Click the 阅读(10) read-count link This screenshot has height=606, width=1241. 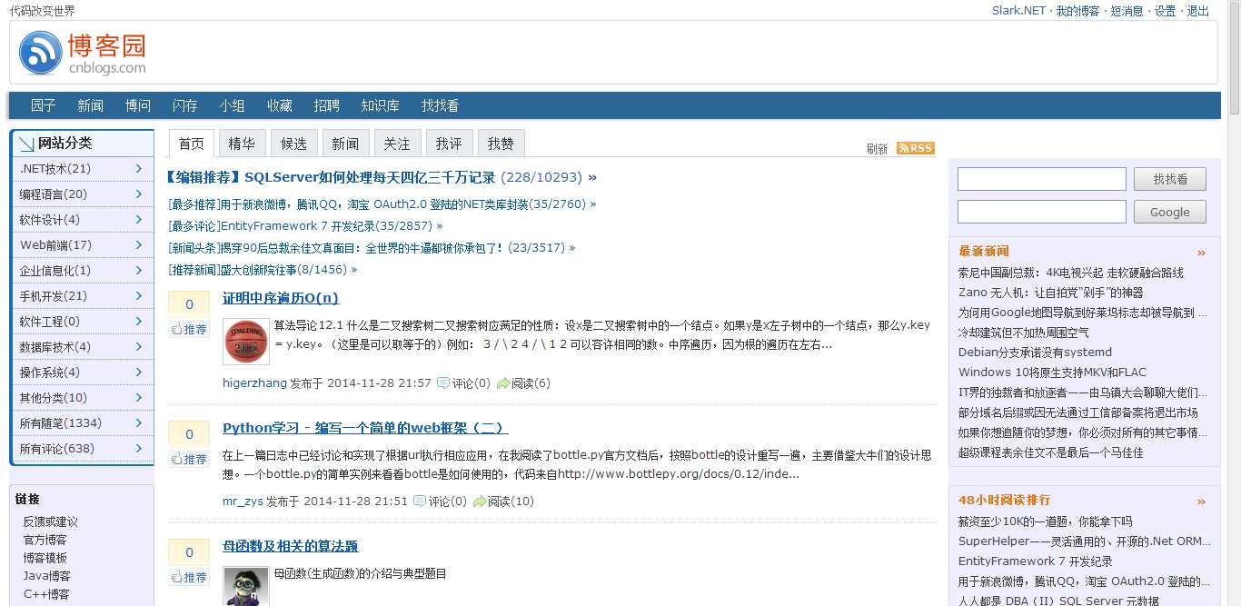coord(511,502)
